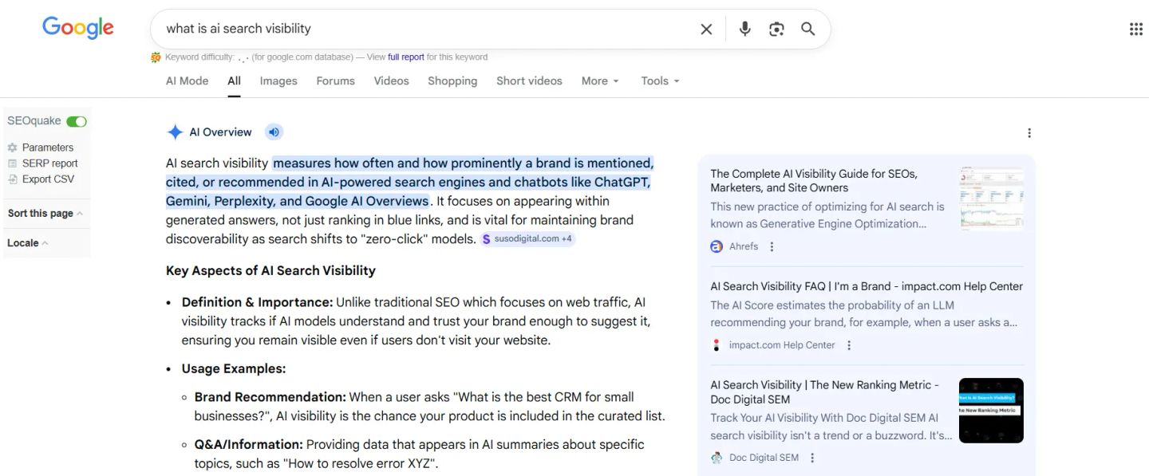
Task: Switch to the Images tab
Action: point(278,81)
